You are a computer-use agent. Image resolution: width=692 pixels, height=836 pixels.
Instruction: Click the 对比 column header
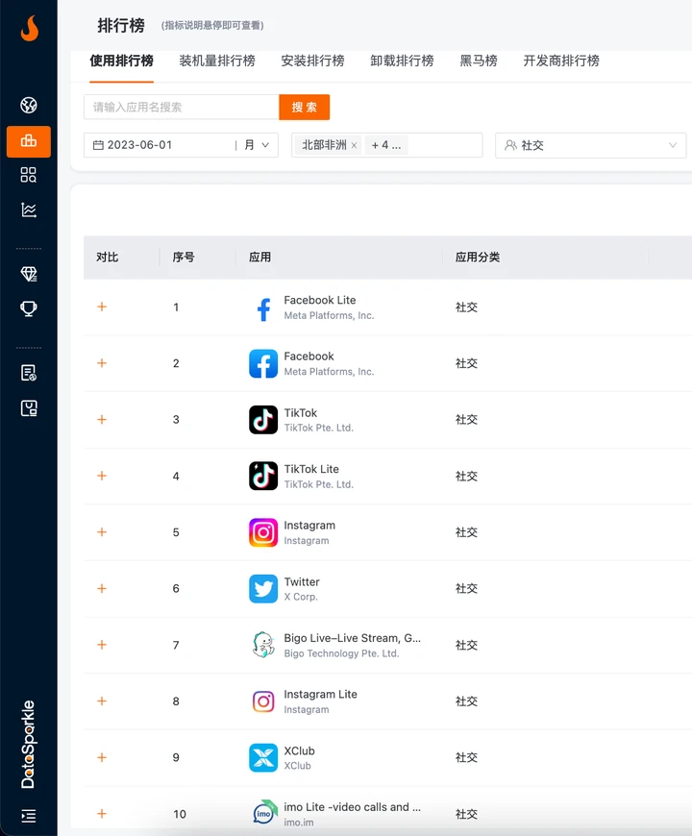(107, 257)
